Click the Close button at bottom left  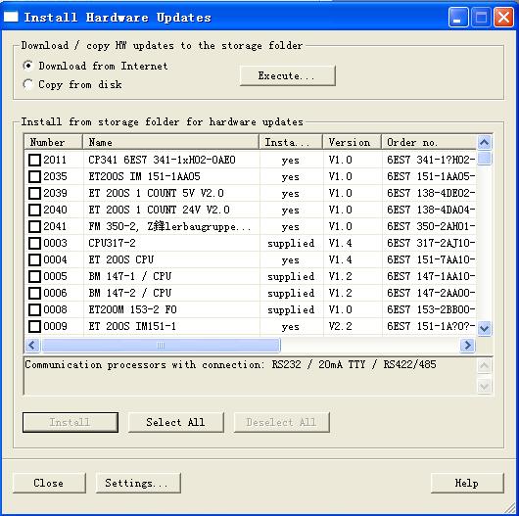49,483
